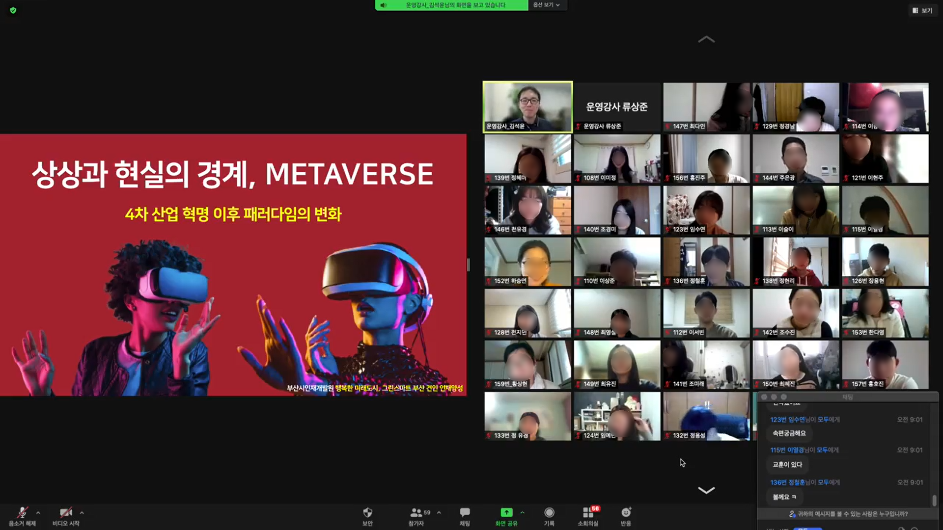The height and width of the screenshot is (530, 943).
Task: Select video tile 159번_황상현
Action: click(x=527, y=365)
